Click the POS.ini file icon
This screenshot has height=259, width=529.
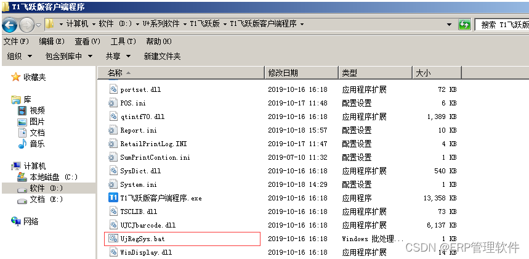(112, 103)
